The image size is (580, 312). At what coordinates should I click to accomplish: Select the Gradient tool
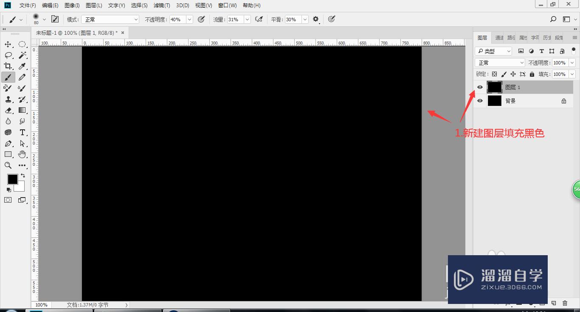pos(22,110)
